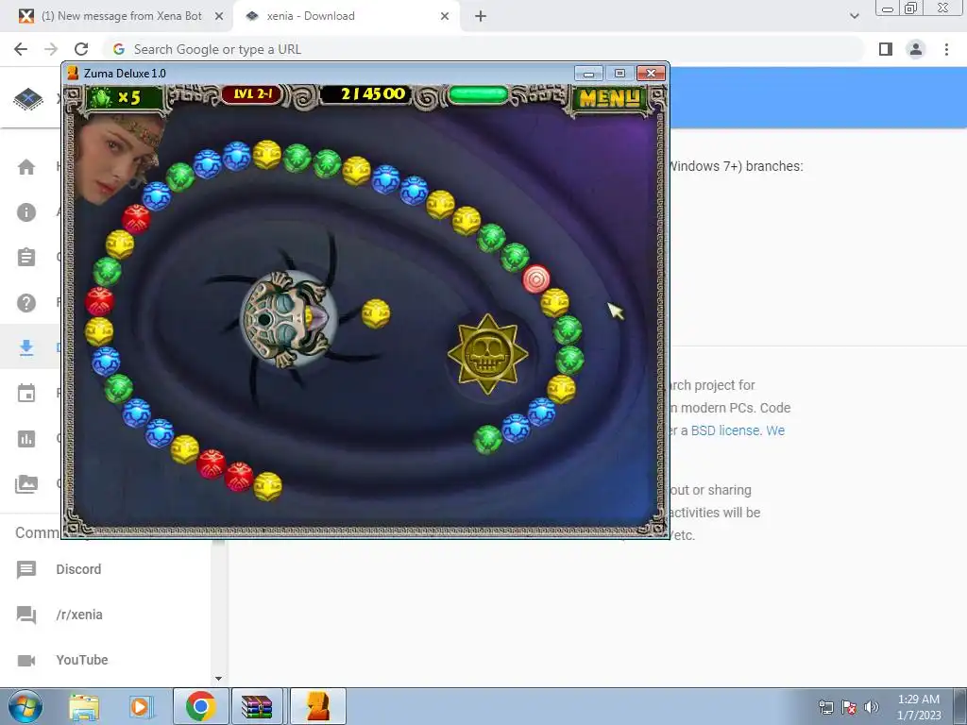Screen dimensions: 967x725
Task: Go back in Chrome
Action: coord(21,49)
